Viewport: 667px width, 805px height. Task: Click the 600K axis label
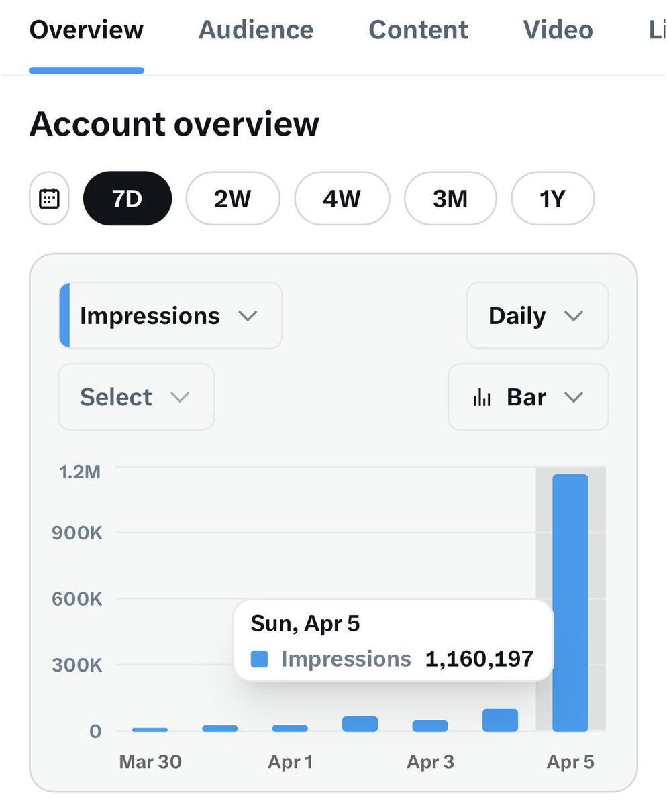76,598
